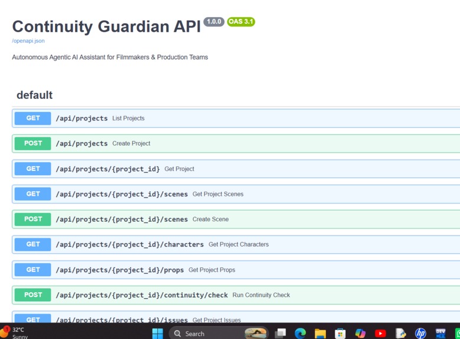The width and height of the screenshot is (460, 339).
Task: Select path /api/projects/{project_id}/characters
Action: tap(129, 244)
